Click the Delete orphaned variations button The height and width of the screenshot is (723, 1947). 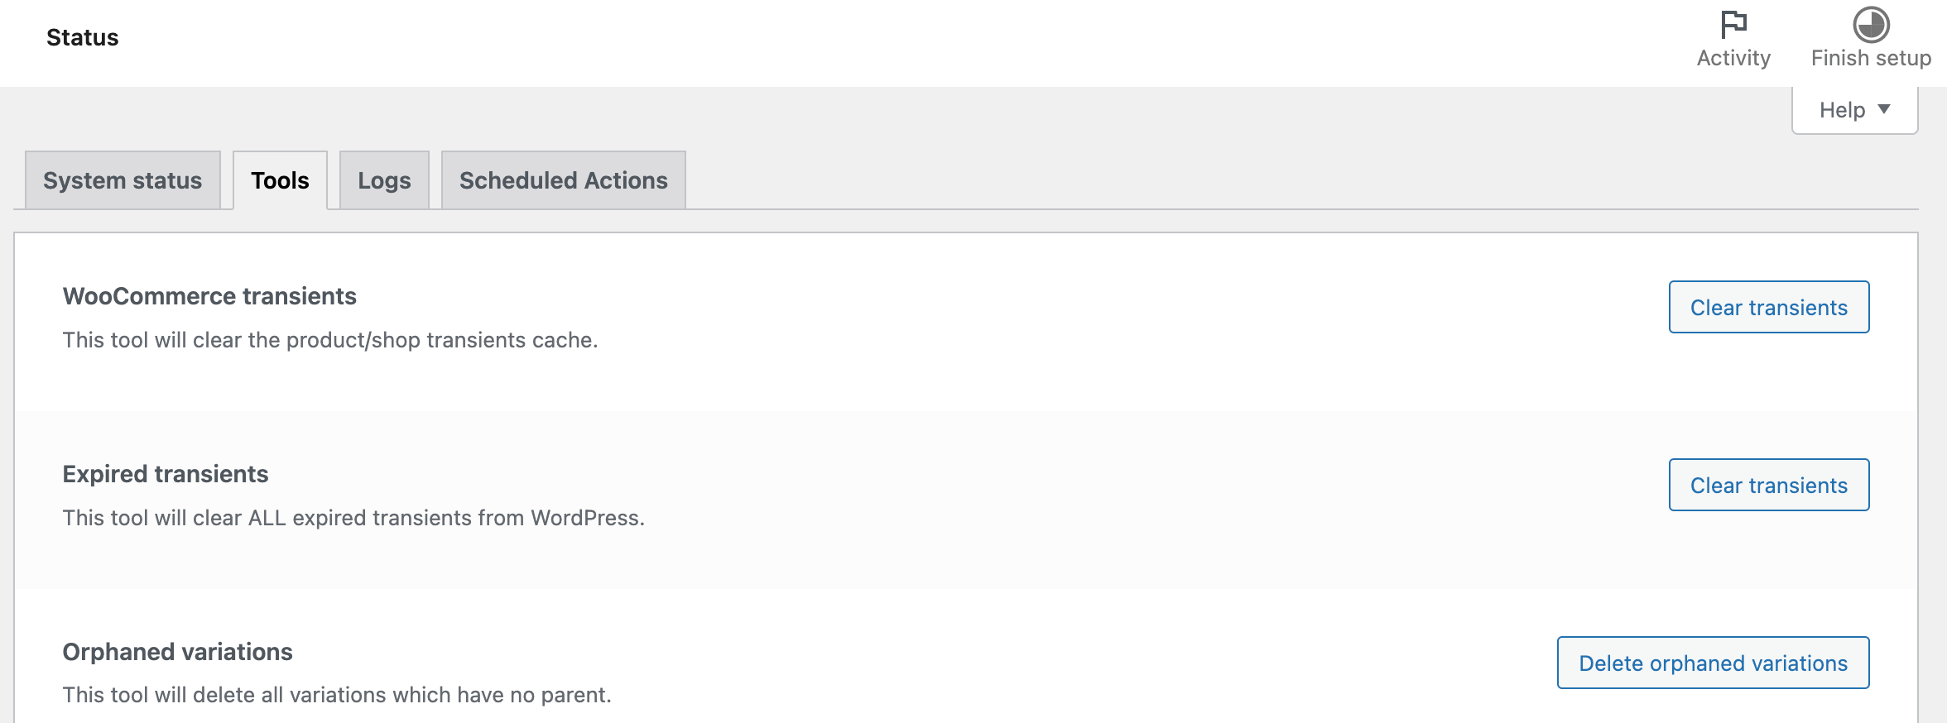click(x=1714, y=663)
